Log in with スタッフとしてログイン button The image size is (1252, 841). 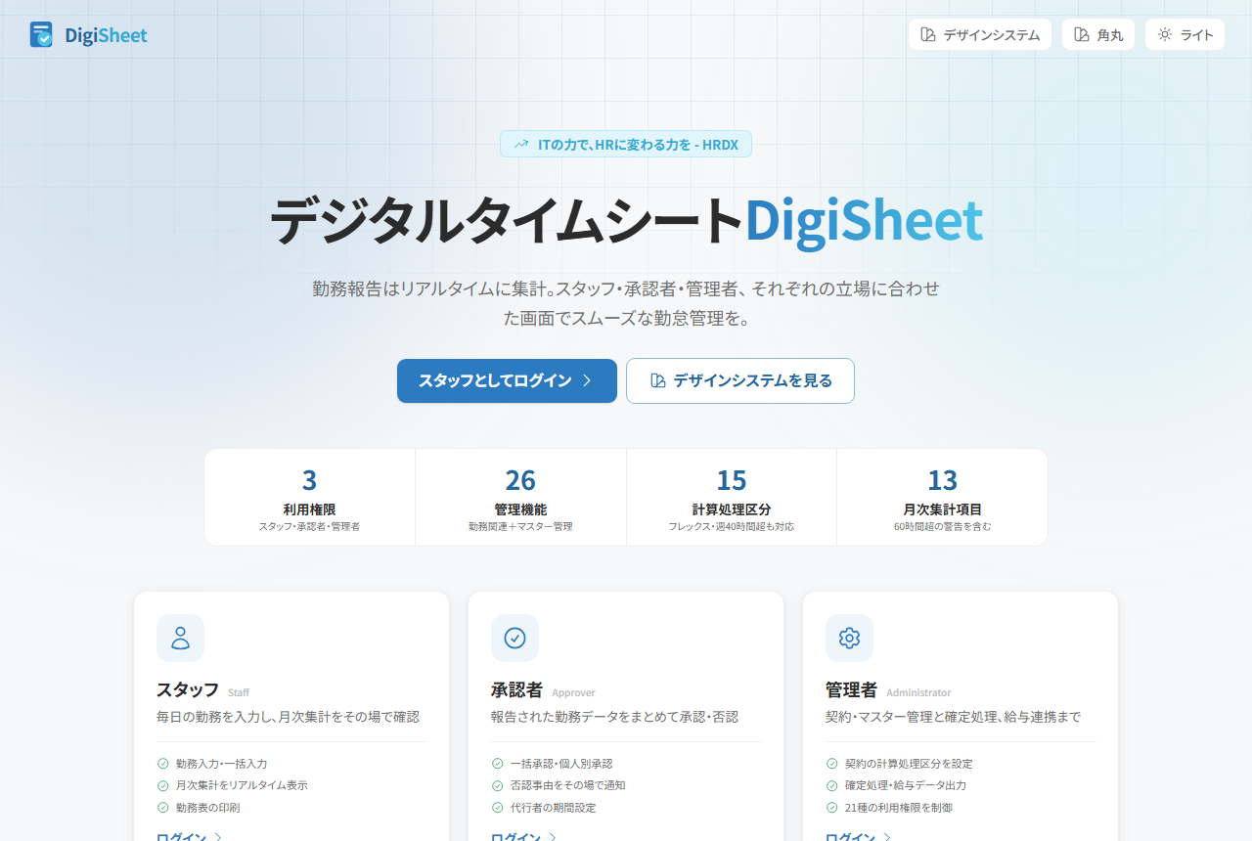click(507, 380)
